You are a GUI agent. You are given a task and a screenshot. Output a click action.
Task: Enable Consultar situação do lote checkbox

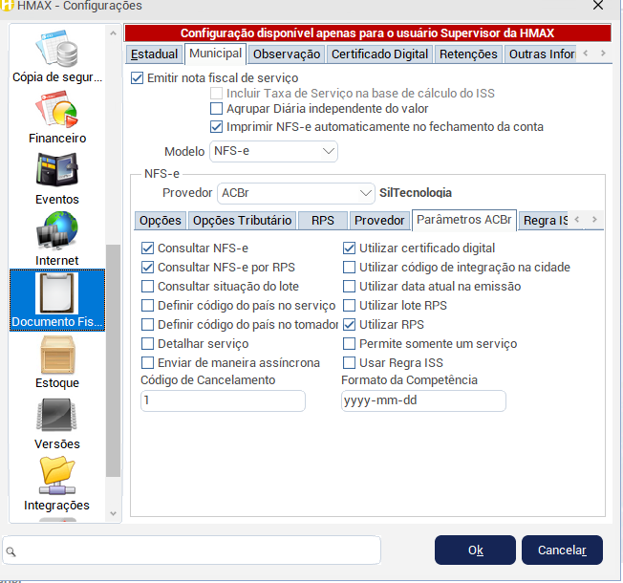point(147,287)
